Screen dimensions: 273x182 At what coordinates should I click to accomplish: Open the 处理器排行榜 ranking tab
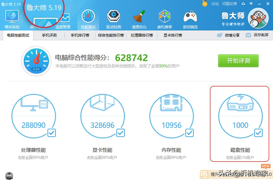[142, 35]
